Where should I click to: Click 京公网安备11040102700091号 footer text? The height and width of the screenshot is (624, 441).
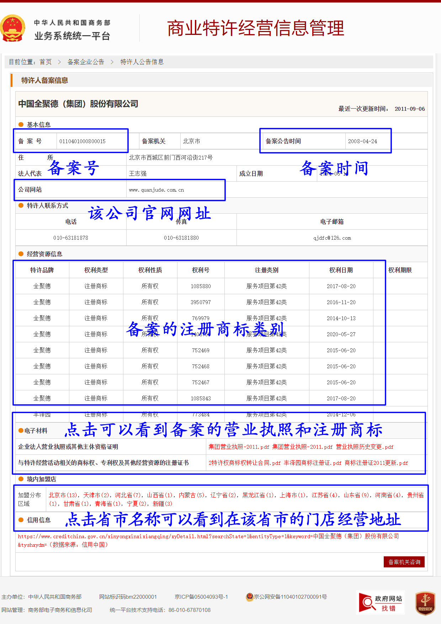tap(290, 597)
